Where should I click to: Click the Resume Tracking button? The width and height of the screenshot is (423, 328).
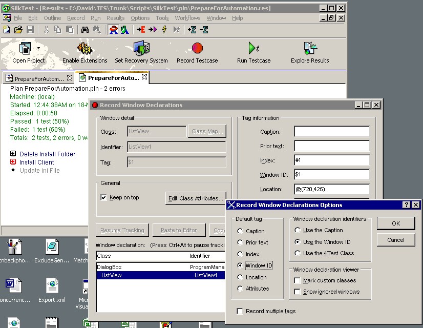(122, 230)
